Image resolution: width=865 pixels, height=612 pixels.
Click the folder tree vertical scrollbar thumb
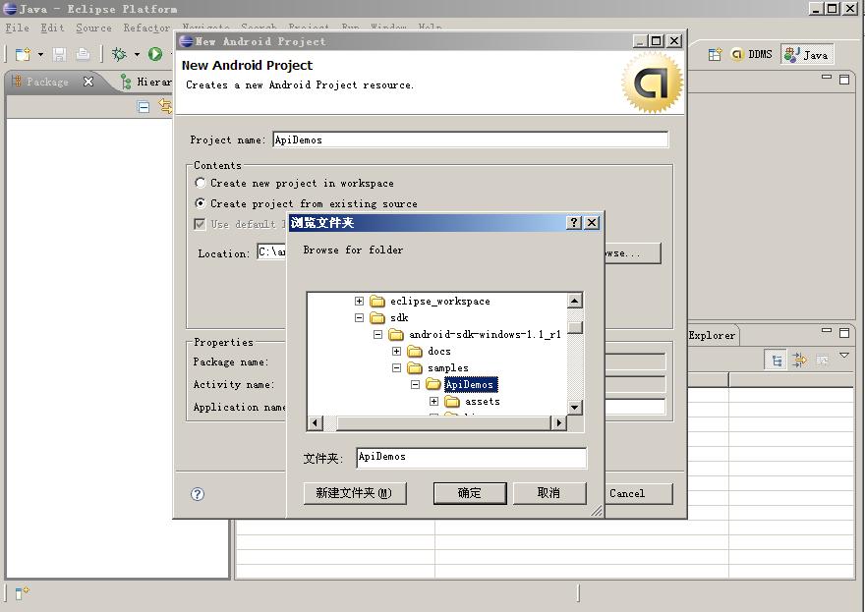point(575,327)
